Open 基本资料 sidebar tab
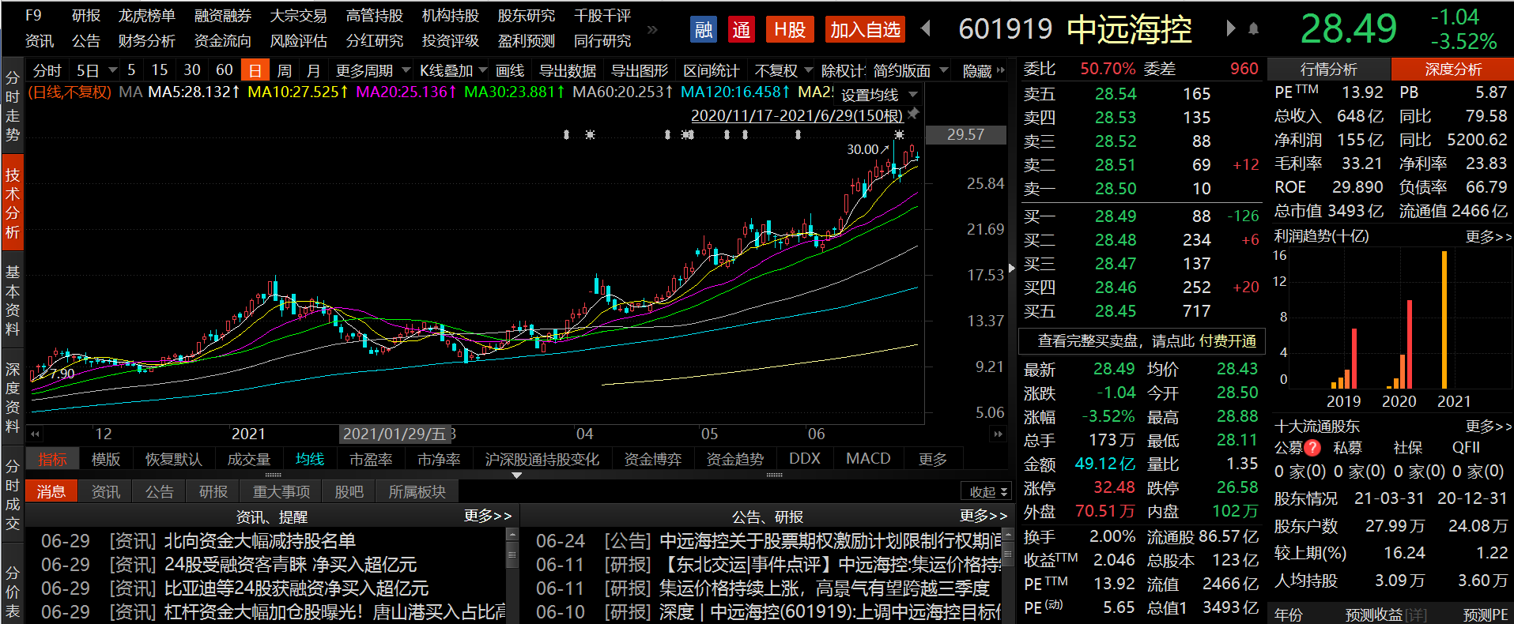 (13, 300)
